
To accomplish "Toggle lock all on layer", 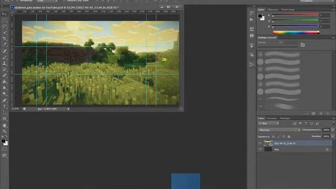I will point(289,136).
